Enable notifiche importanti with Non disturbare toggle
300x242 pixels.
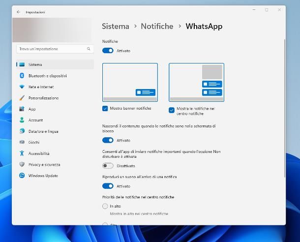point(108,166)
